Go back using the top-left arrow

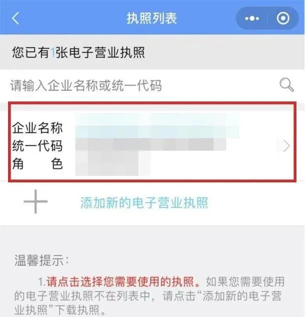(16, 18)
